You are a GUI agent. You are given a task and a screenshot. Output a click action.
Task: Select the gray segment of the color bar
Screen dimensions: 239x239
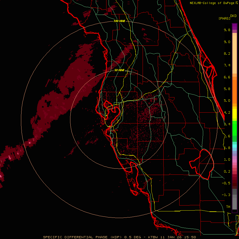(x=234, y=200)
